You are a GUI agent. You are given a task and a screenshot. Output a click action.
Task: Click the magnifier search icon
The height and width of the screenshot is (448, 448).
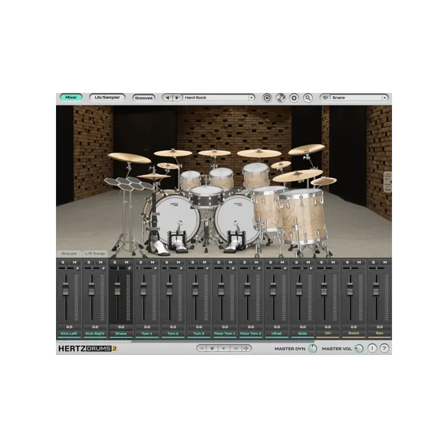[x=307, y=98]
